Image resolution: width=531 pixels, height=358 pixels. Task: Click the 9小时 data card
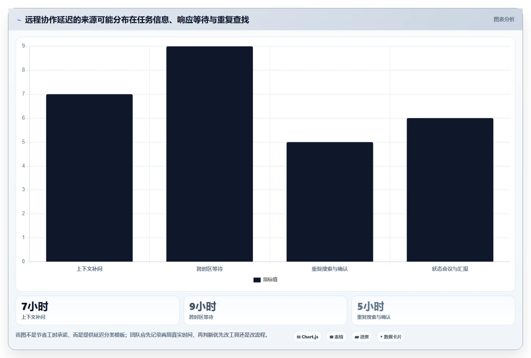265,310
